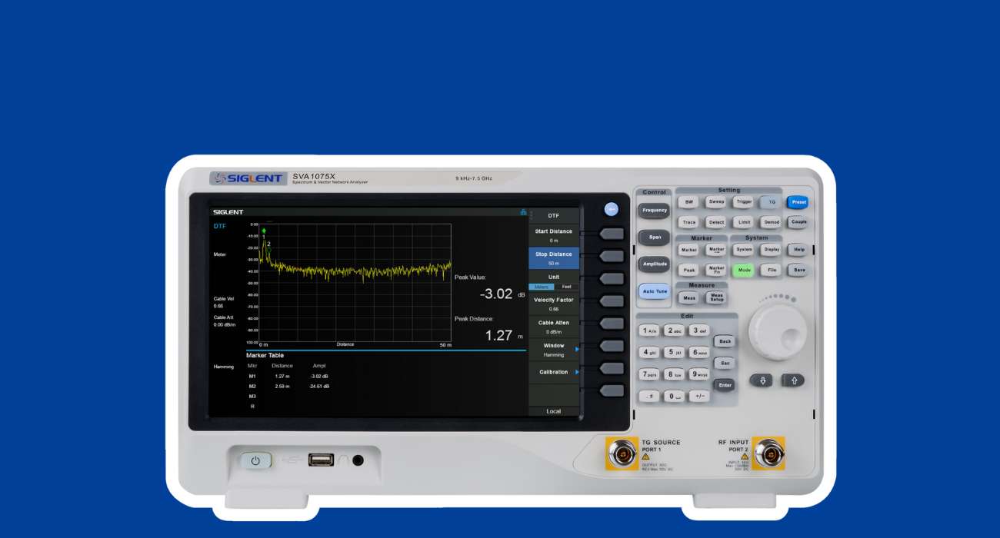Push the Frequency key
1000x538 pixels.
click(x=655, y=210)
